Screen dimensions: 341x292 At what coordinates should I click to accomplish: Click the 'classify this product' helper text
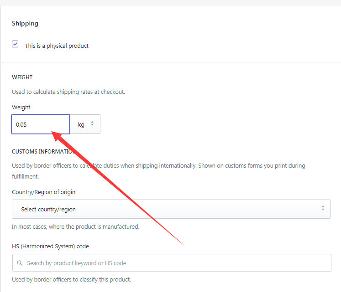tap(71, 279)
